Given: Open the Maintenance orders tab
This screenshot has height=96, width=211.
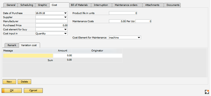Looking at the screenshot, I should (127, 5).
